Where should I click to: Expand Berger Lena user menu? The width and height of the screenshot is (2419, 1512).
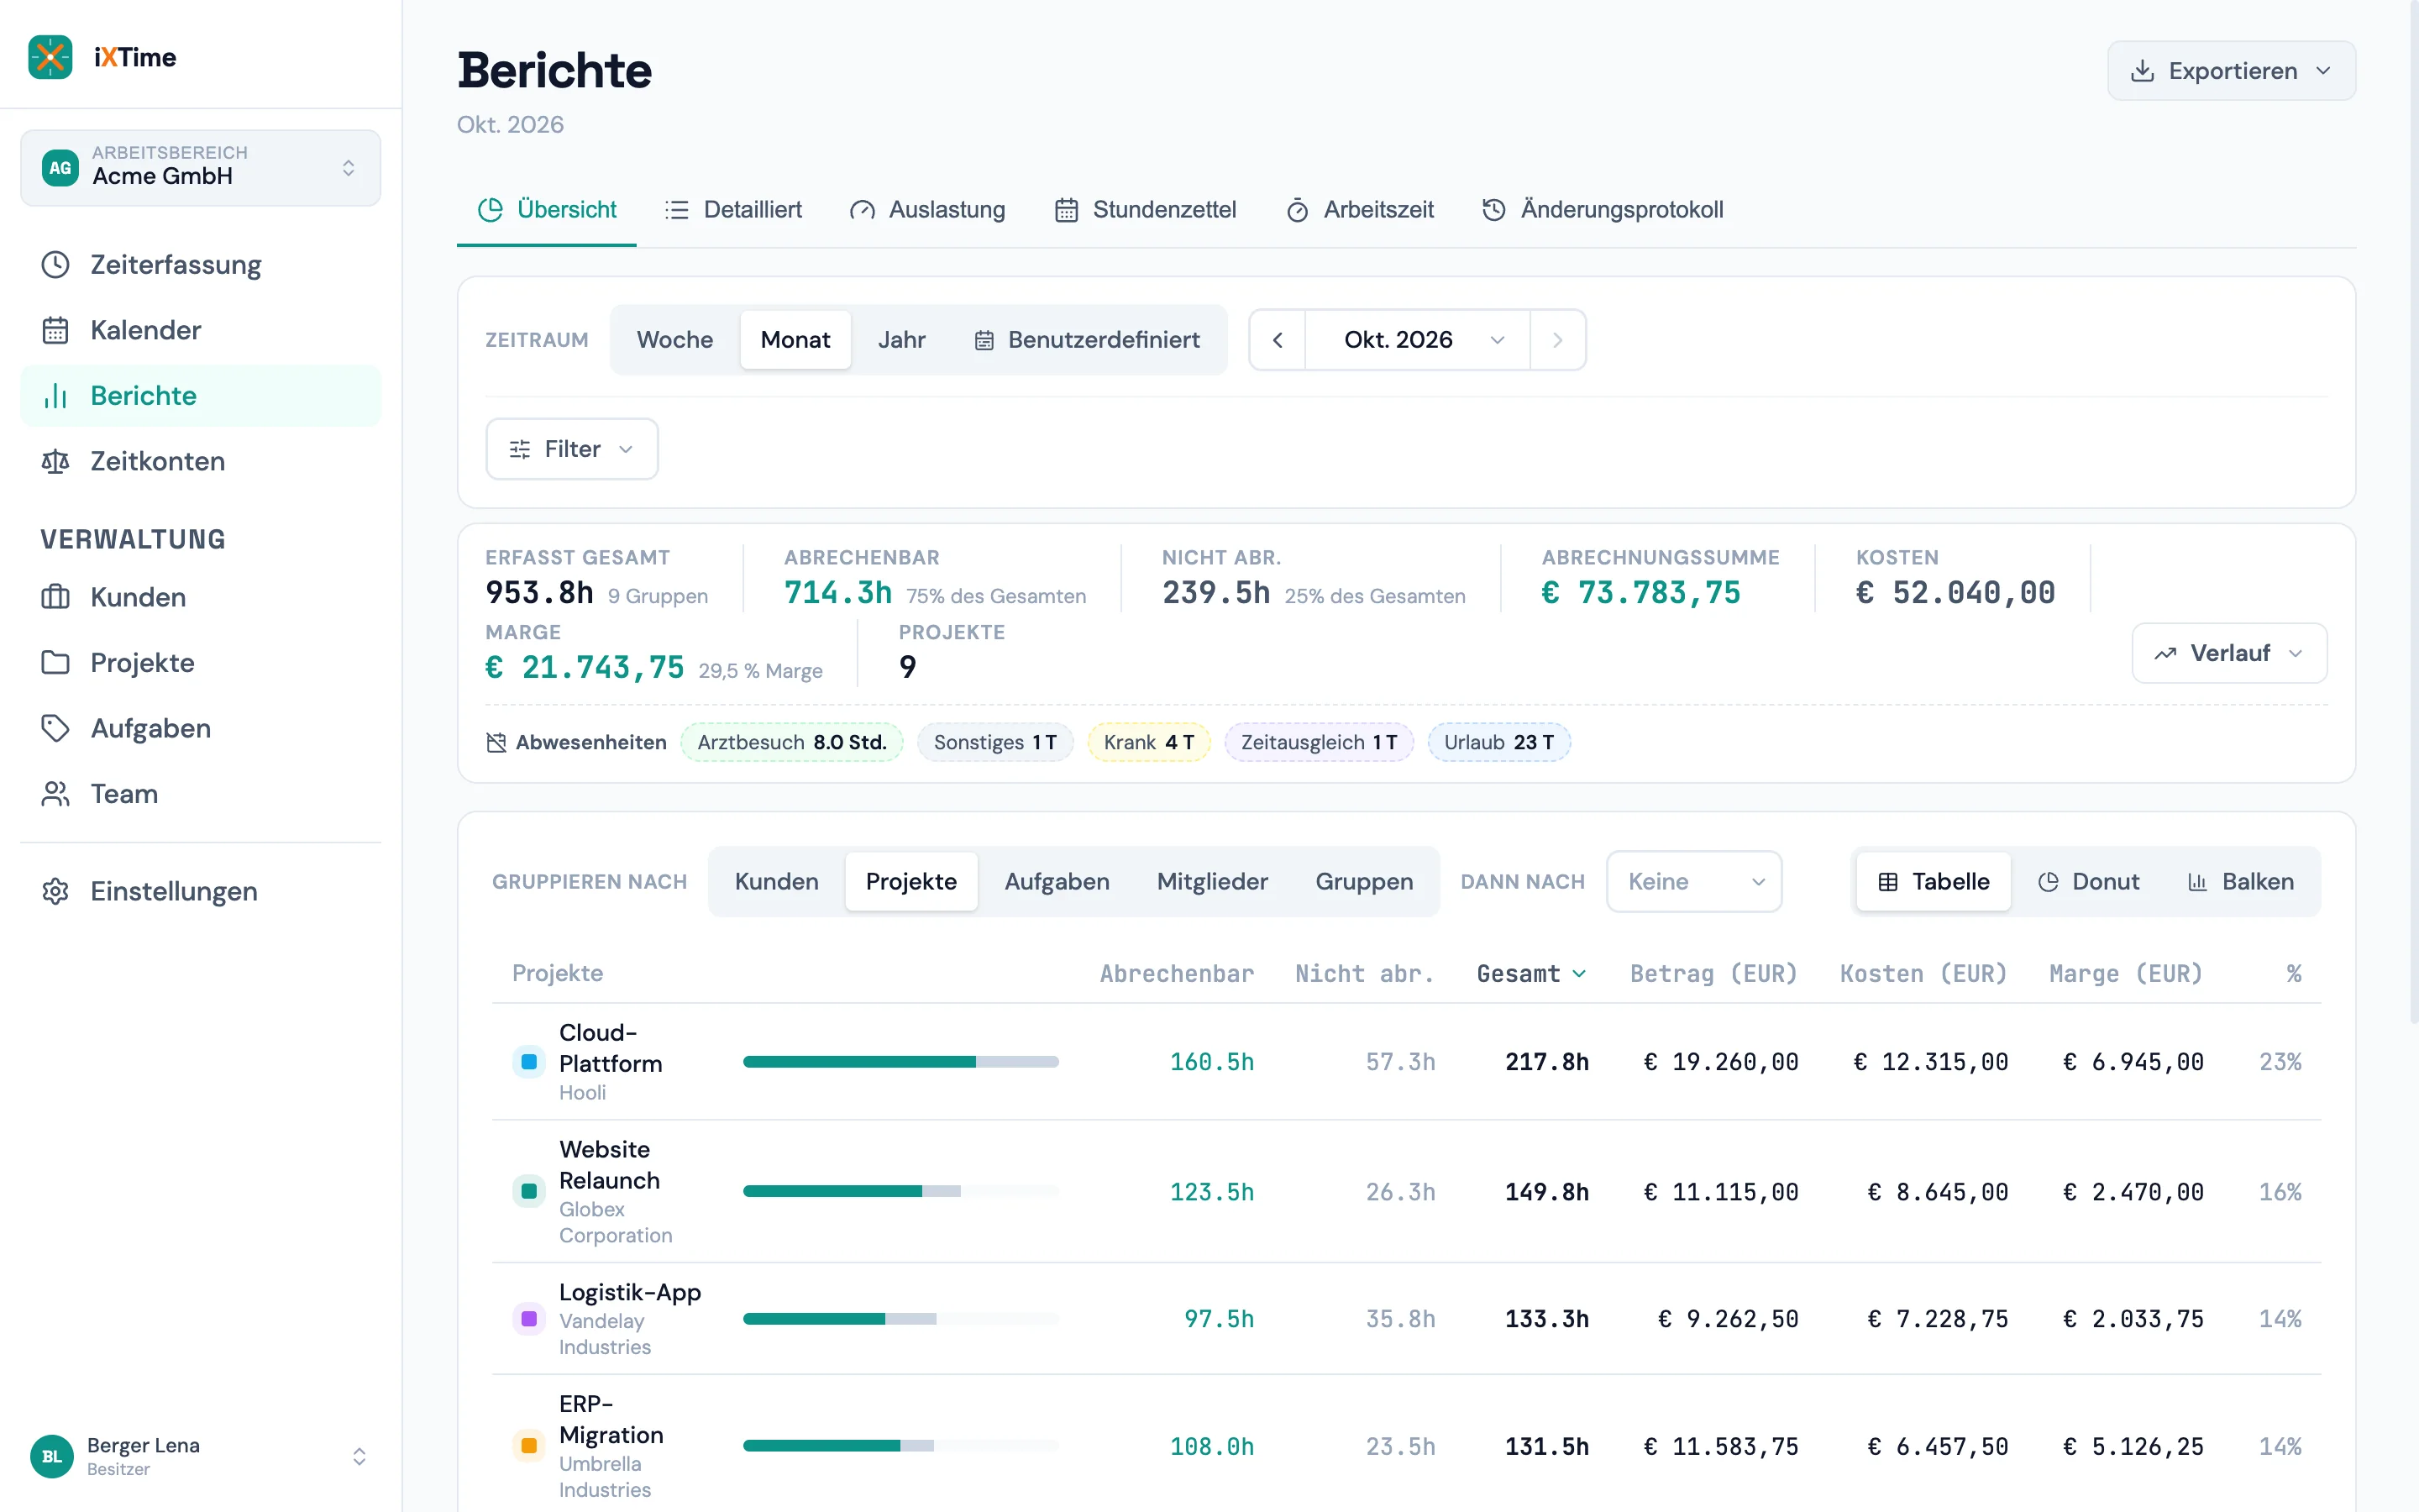(x=201, y=1456)
